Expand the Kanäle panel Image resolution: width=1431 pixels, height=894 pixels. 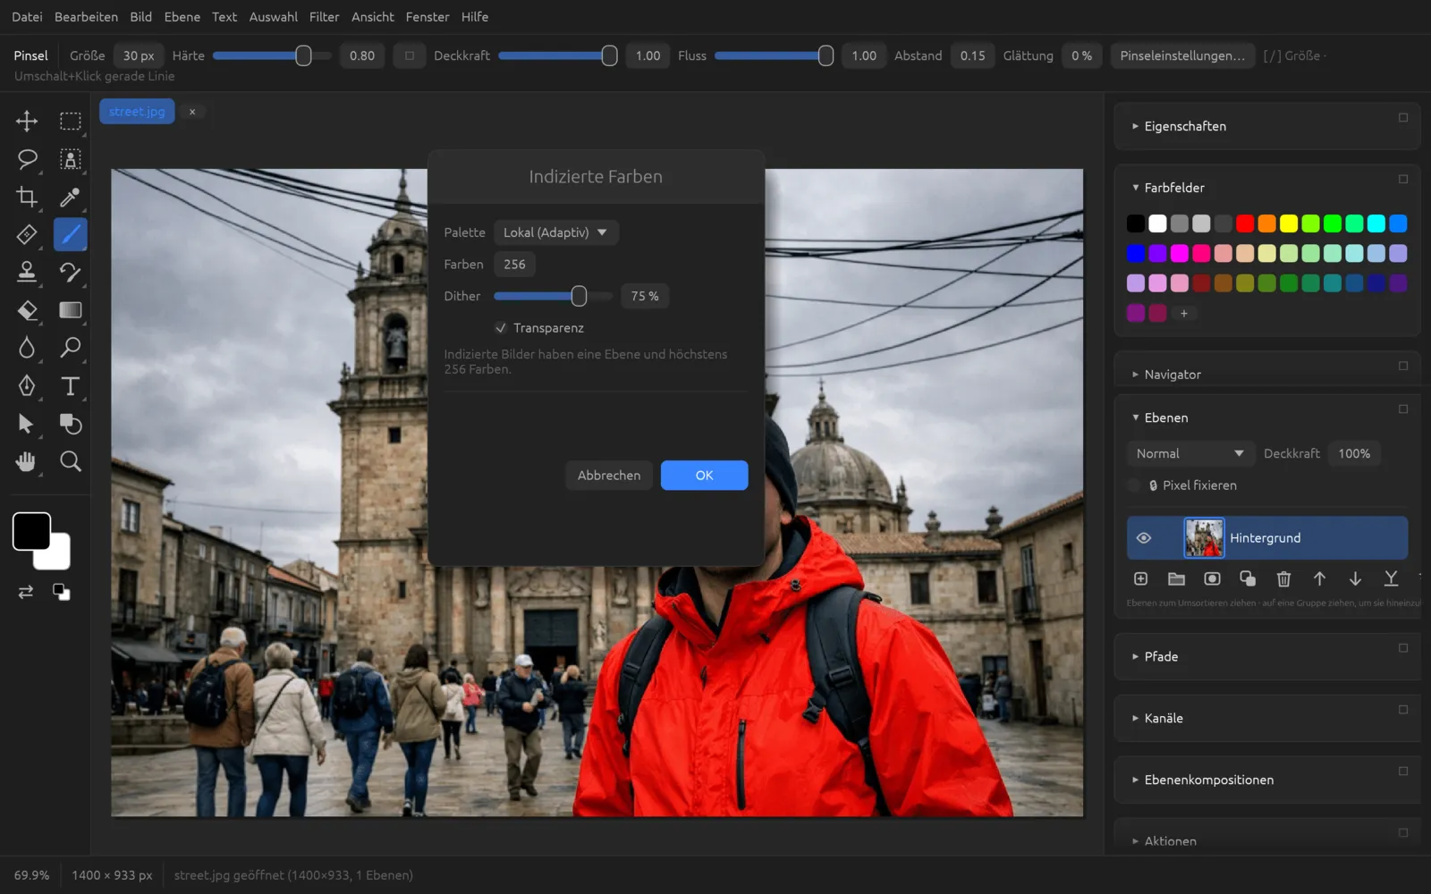pos(1164,718)
